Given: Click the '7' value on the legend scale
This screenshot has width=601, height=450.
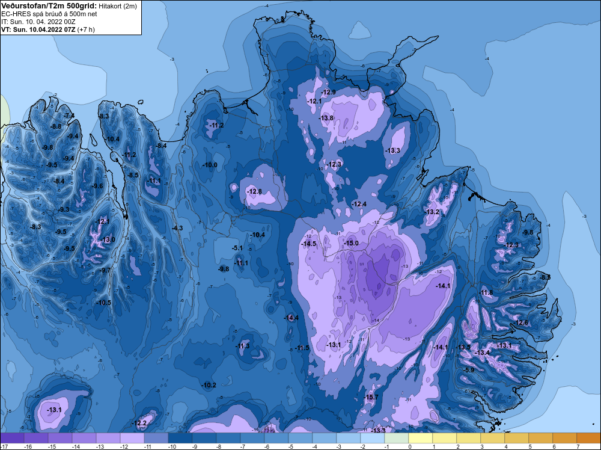Looking at the screenshot, I should click(578, 446).
